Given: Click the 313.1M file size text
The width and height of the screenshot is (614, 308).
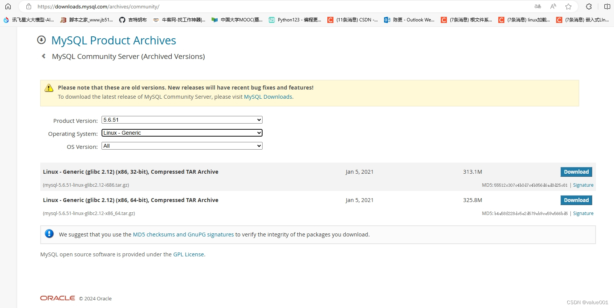Looking at the screenshot, I should tap(473, 172).
